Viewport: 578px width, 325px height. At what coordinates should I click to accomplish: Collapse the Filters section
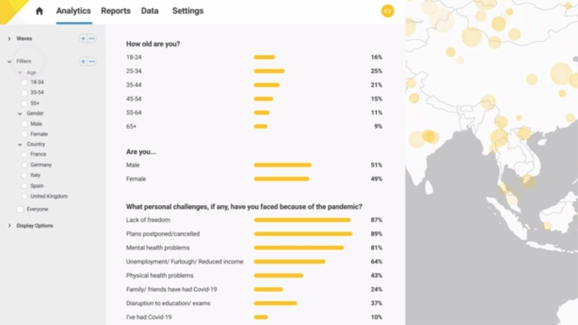point(9,61)
